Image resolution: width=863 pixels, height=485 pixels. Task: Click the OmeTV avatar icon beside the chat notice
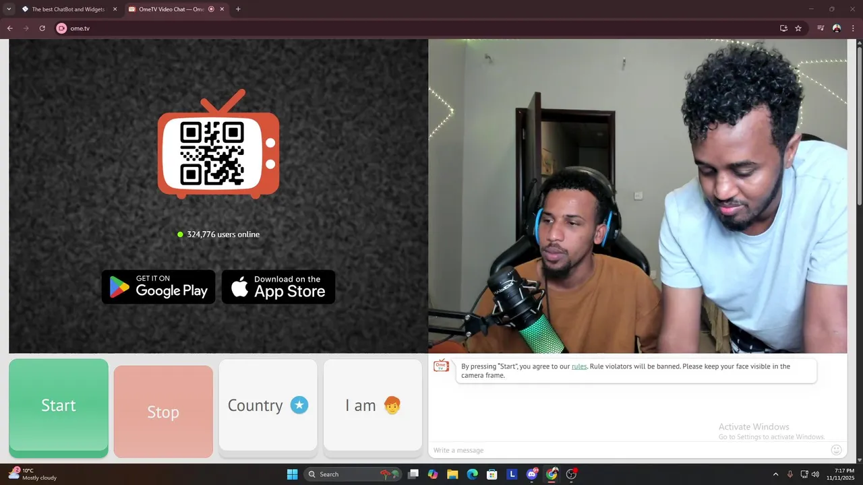click(x=441, y=366)
